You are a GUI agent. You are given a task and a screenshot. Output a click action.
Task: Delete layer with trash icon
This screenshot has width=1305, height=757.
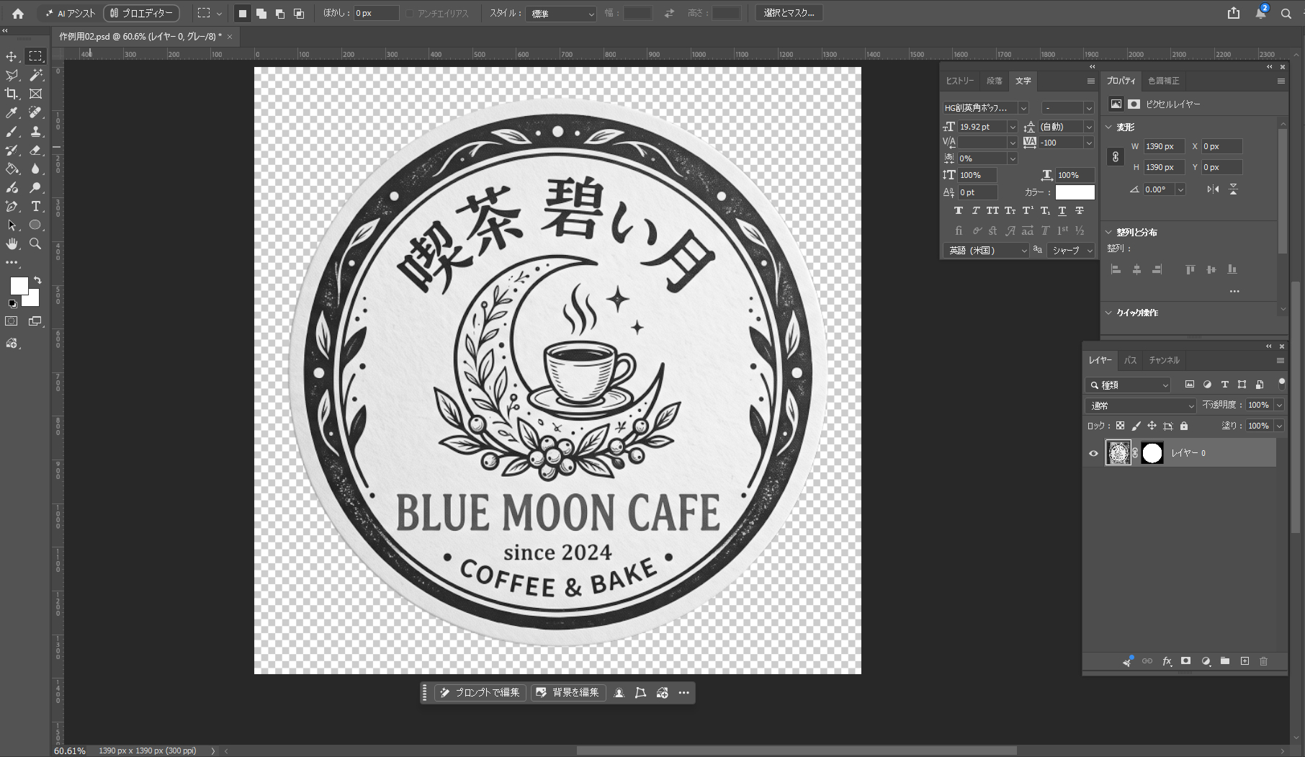(1263, 661)
